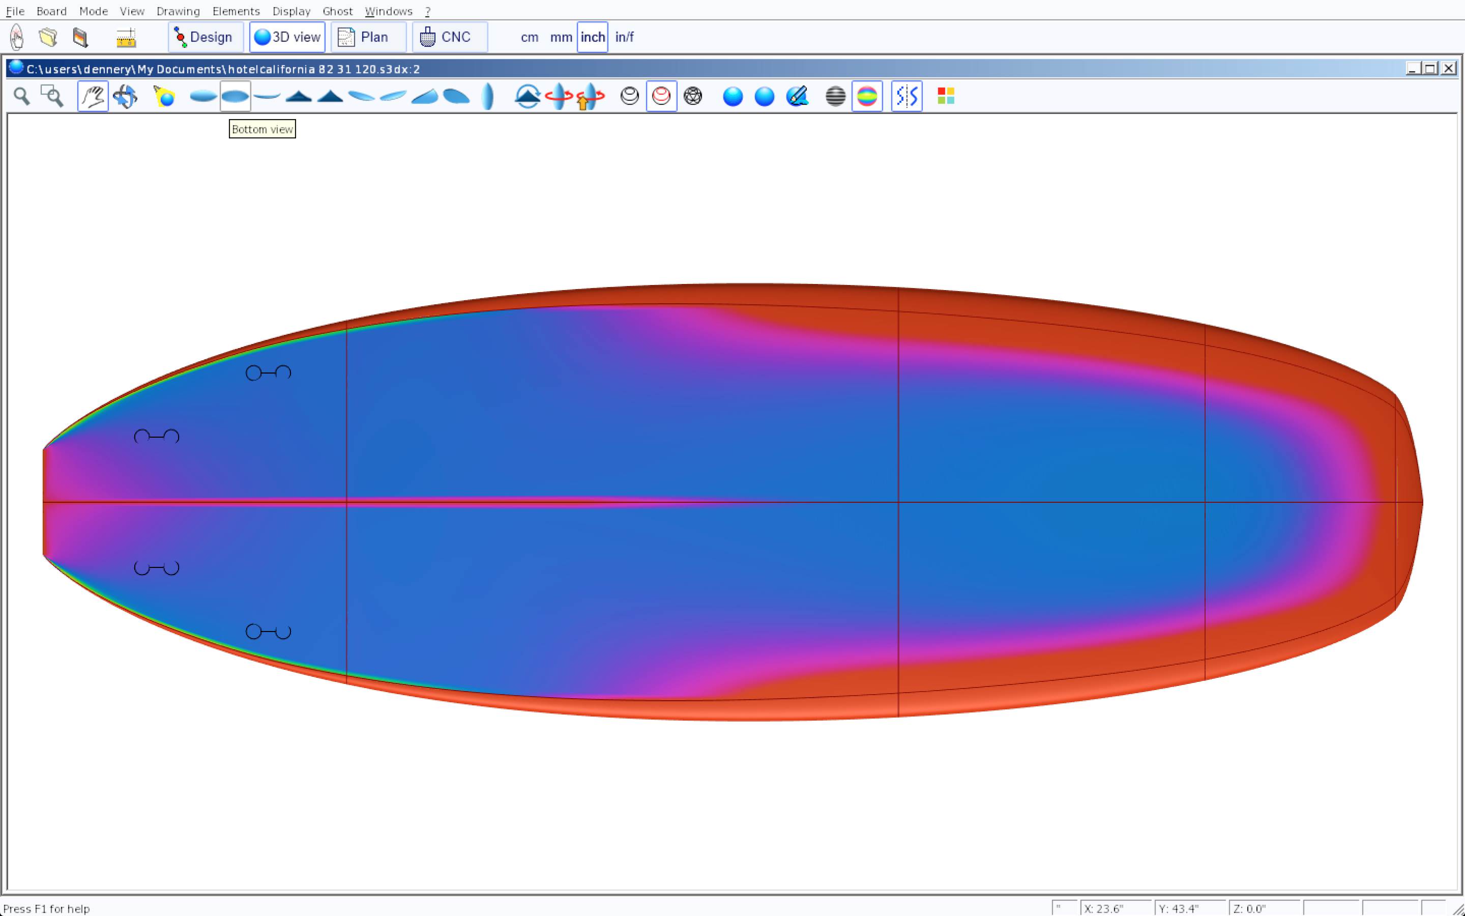Image resolution: width=1465 pixels, height=916 pixels.
Task: Open the Plan view tab
Action: pos(368,38)
